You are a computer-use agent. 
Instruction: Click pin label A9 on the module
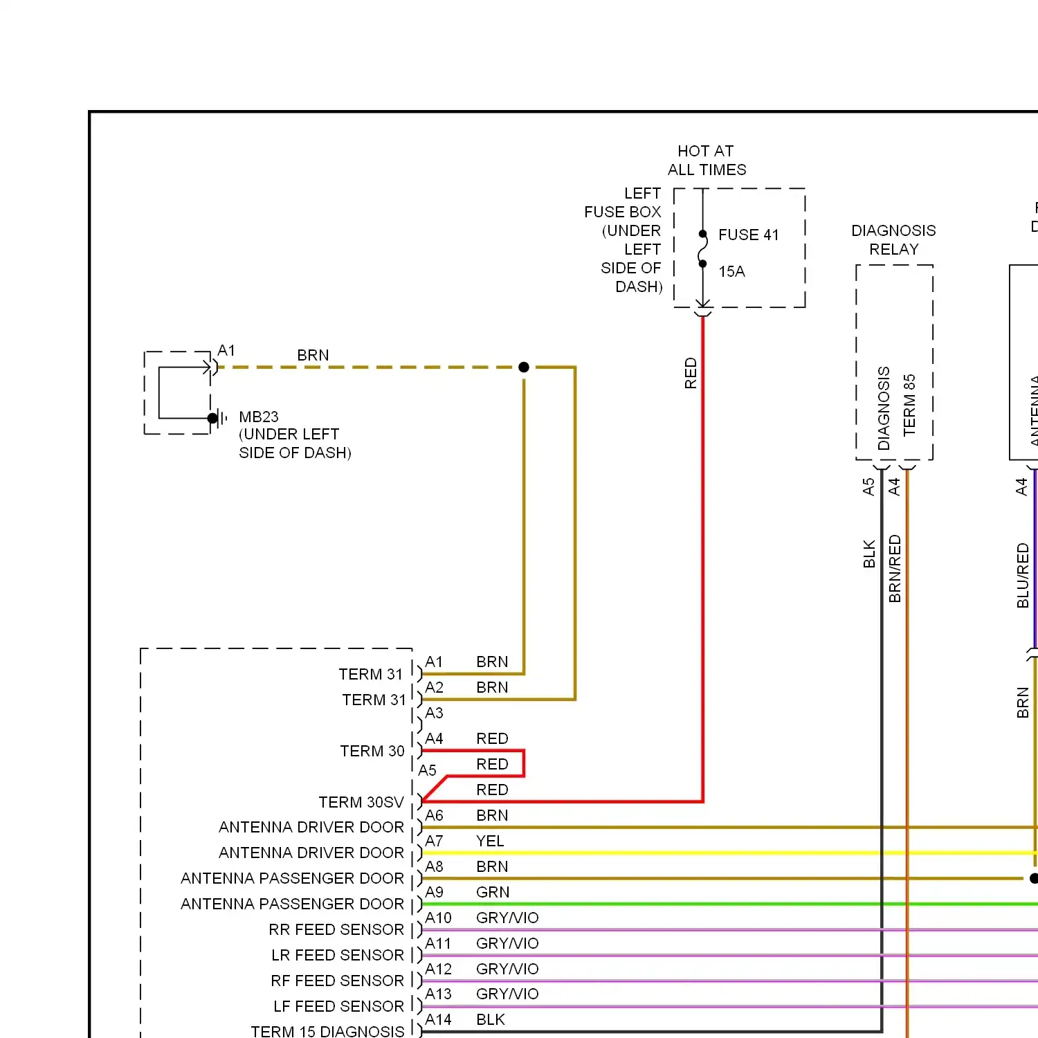(434, 893)
